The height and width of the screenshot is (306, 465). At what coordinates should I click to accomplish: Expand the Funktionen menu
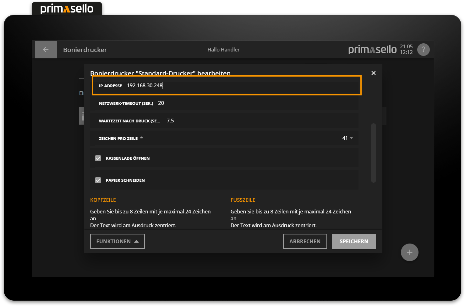point(117,241)
